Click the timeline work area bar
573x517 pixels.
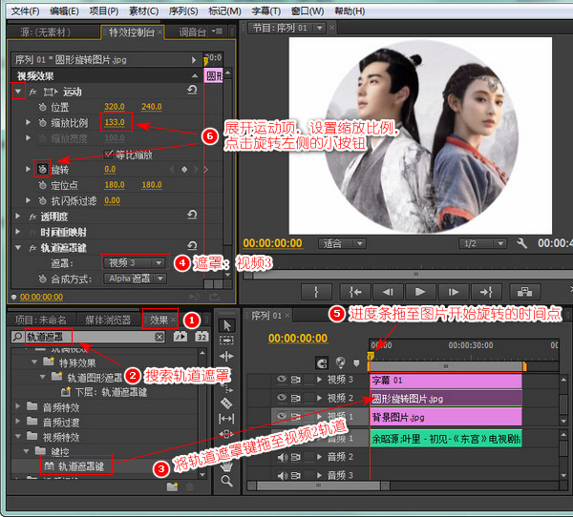click(x=447, y=366)
